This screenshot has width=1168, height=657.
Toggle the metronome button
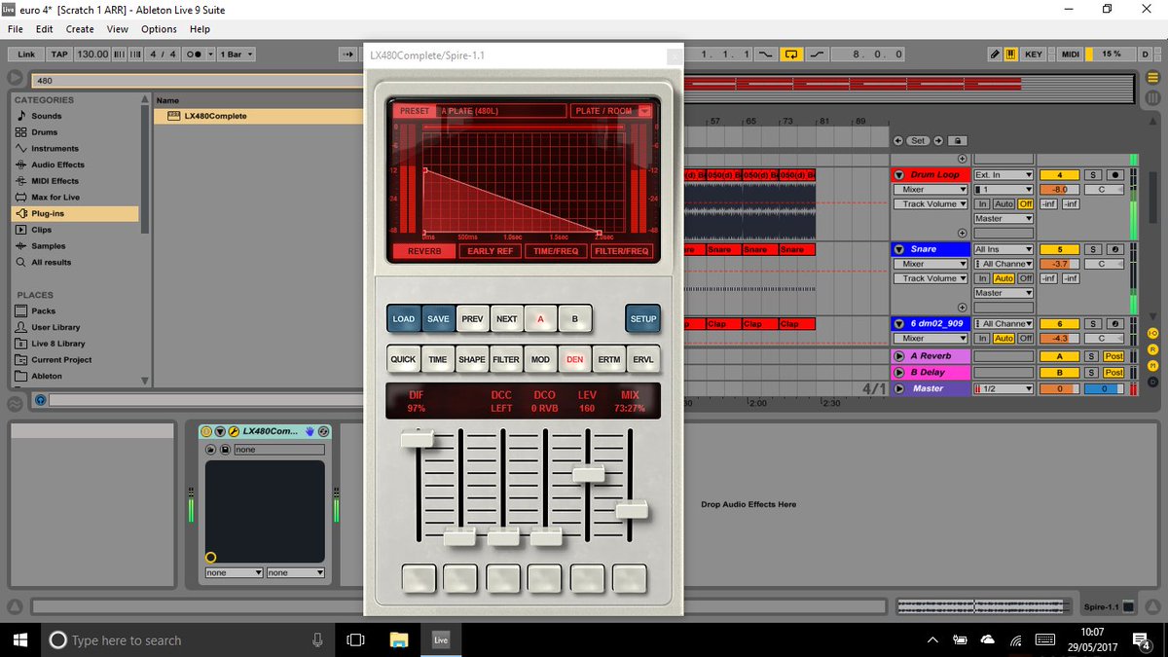pos(196,55)
